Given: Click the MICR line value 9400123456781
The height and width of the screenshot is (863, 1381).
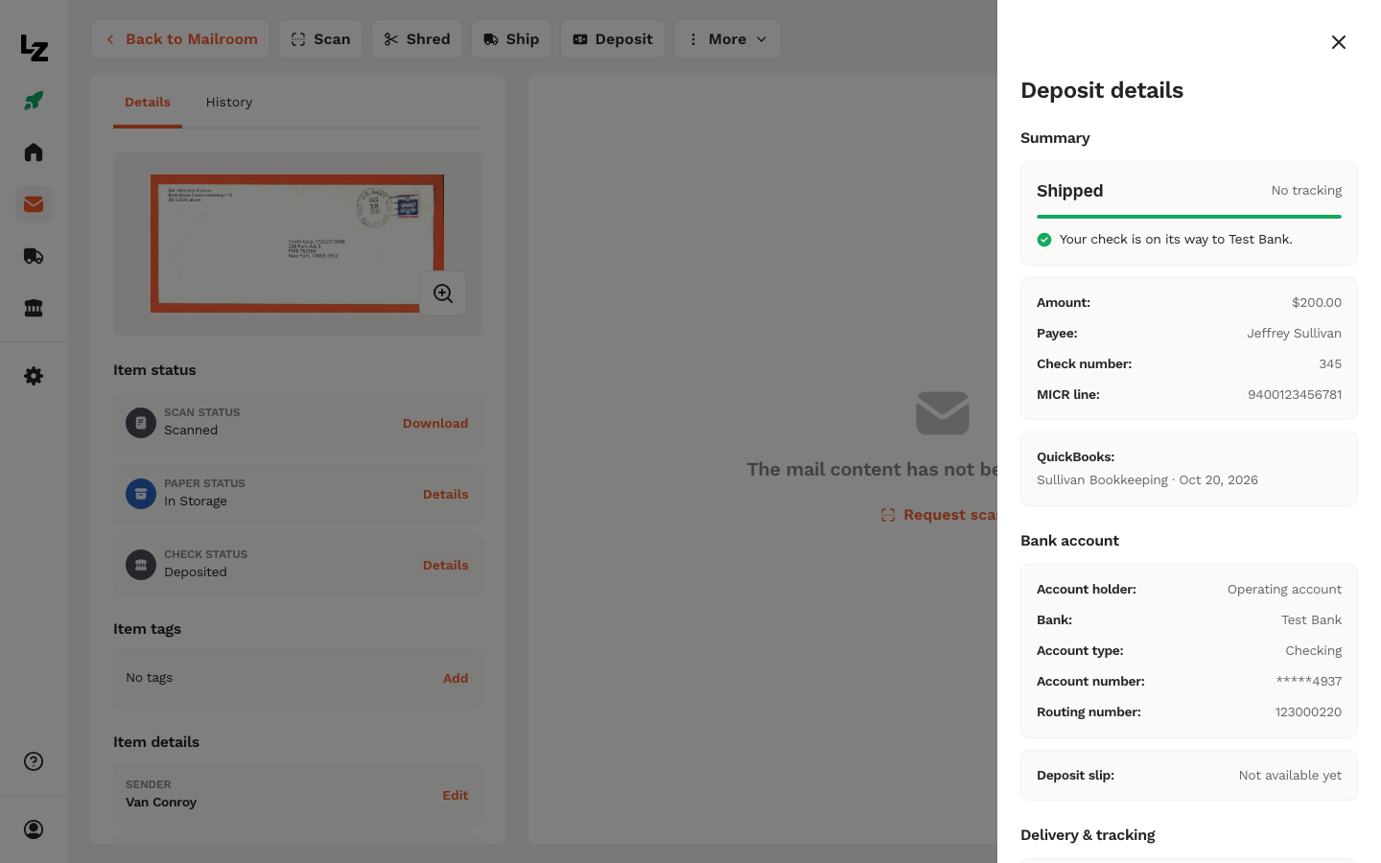Looking at the screenshot, I should 1295,395.
